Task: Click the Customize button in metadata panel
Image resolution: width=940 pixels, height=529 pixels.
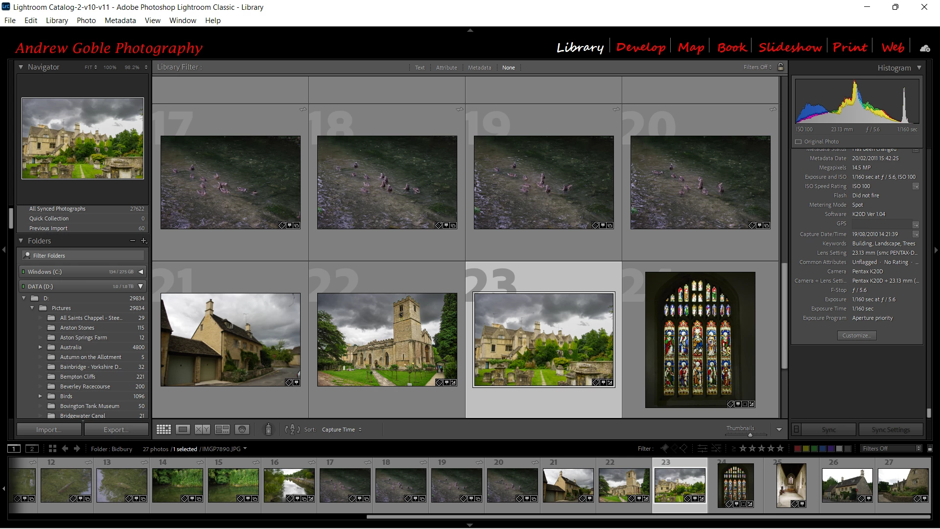Action: pos(856,336)
